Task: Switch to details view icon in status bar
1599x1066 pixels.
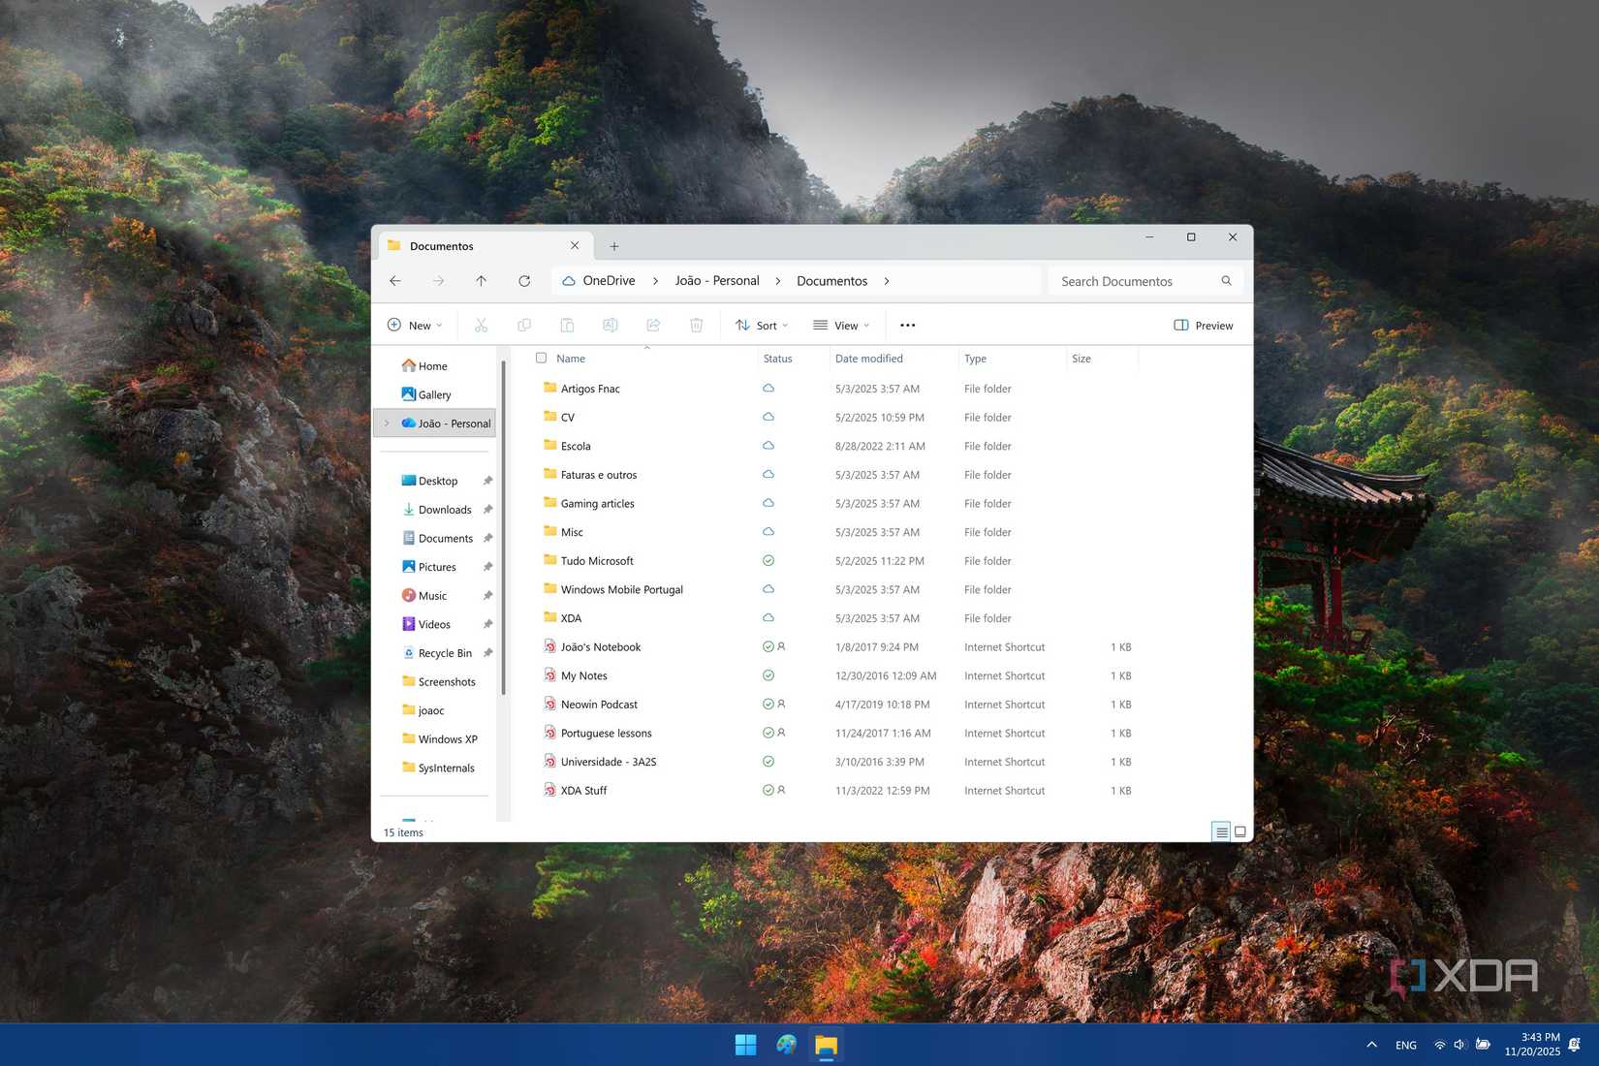Action: coord(1221,832)
